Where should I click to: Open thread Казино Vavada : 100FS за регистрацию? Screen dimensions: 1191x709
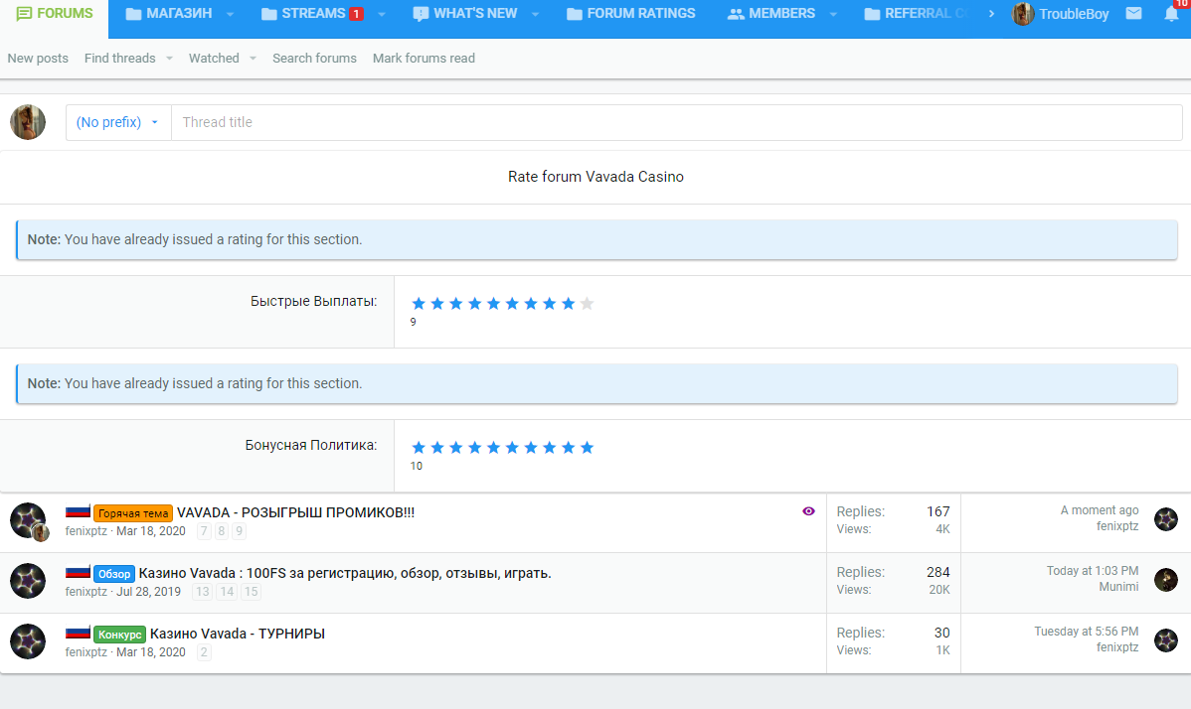(x=345, y=573)
